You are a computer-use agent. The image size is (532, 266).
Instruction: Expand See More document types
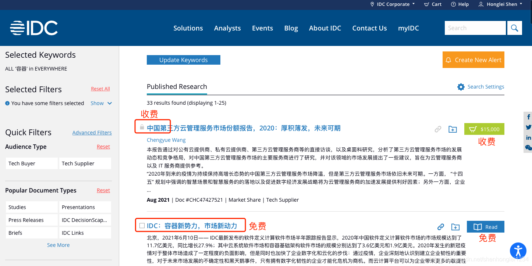coord(58,245)
